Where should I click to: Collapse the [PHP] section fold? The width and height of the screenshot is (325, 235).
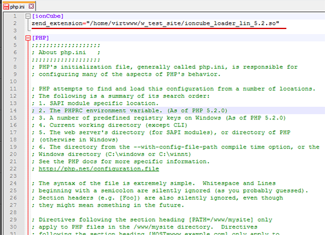(28, 38)
